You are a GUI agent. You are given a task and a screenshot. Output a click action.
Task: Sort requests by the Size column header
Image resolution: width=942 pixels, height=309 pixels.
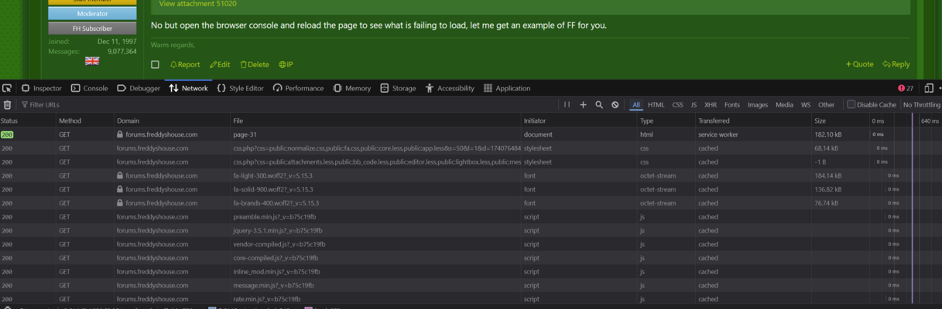820,121
